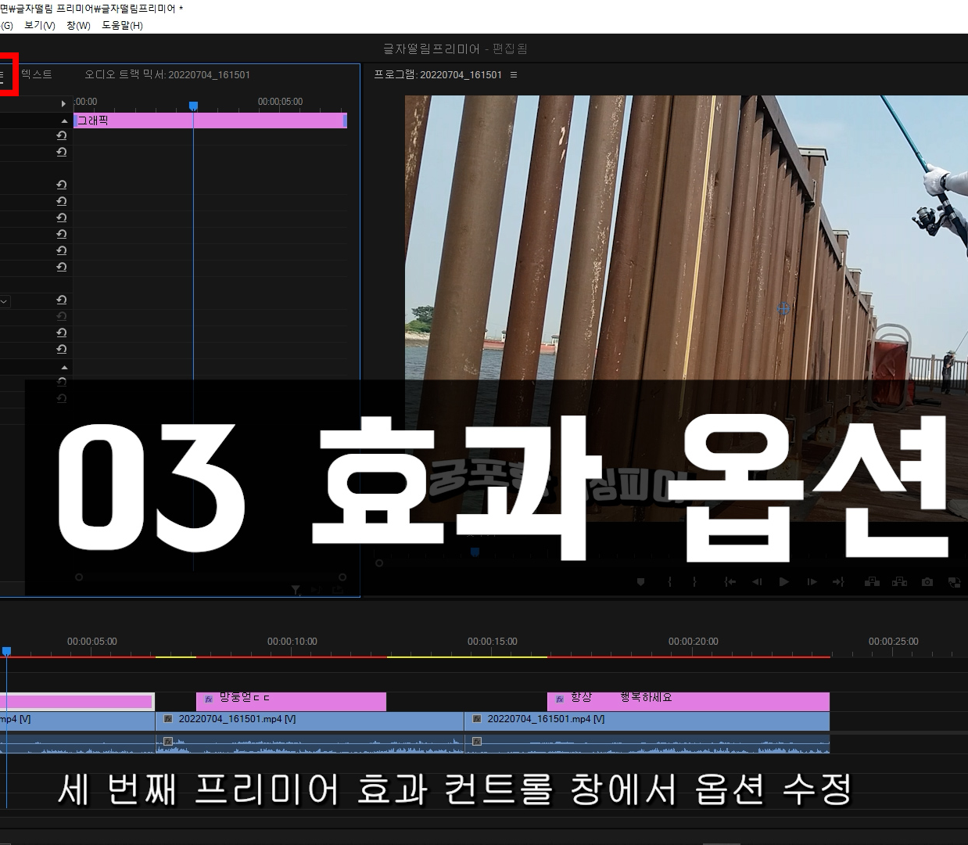Screen dimensions: 968x845
Task: Toggle the effect timeline view arrow
Action: click(64, 103)
